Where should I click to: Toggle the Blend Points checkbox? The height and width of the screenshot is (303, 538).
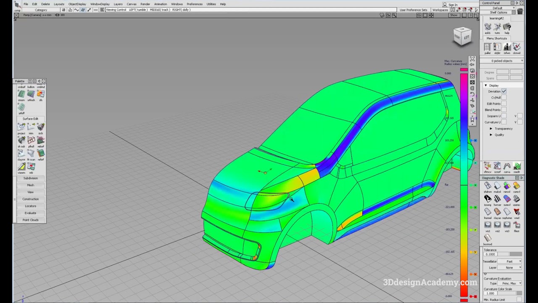(x=504, y=110)
